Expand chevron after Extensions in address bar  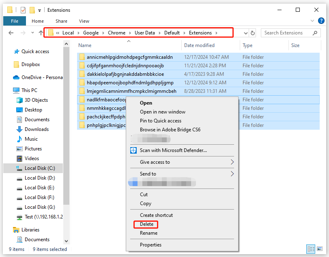pos(216,33)
